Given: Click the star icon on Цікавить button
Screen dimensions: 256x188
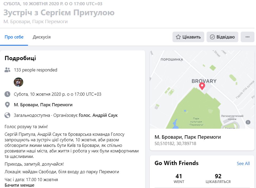Looking at the screenshot, I should 178,37.
